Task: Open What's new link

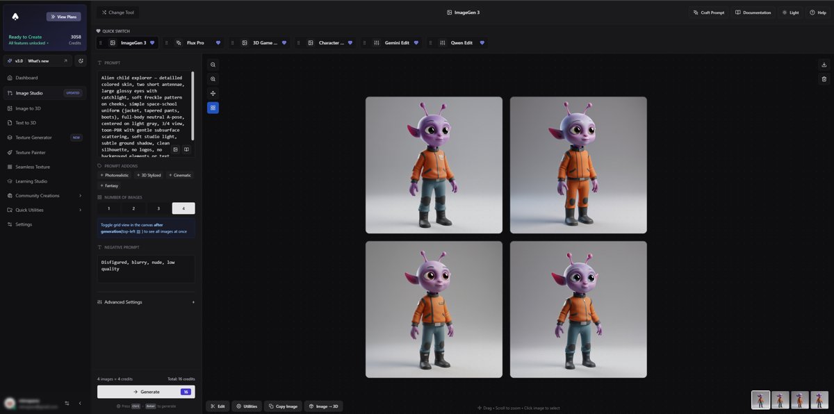Action: coord(38,61)
